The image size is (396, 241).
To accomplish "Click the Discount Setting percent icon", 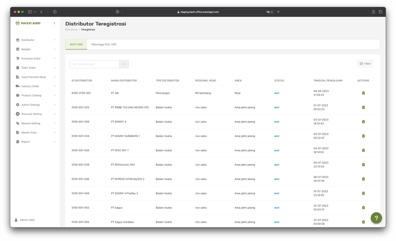I will [17, 114].
